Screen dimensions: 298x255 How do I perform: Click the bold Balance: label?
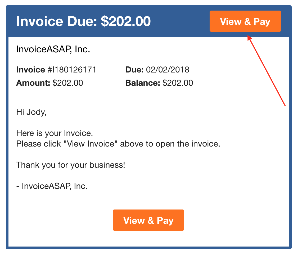tap(143, 83)
